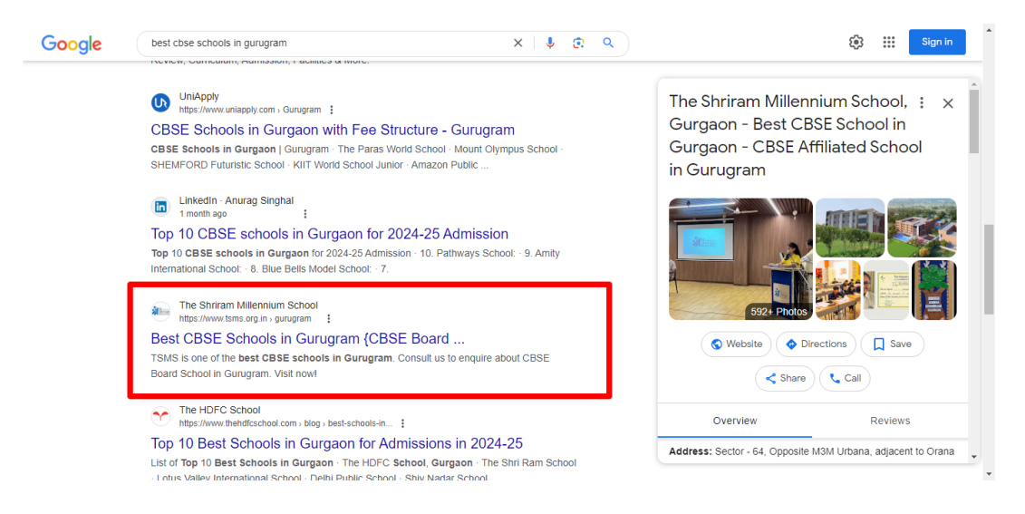Image resolution: width=1025 pixels, height=514 pixels.
Task: Close the school knowledge panel
Action: pyautogui.click(x=948, y=103)
